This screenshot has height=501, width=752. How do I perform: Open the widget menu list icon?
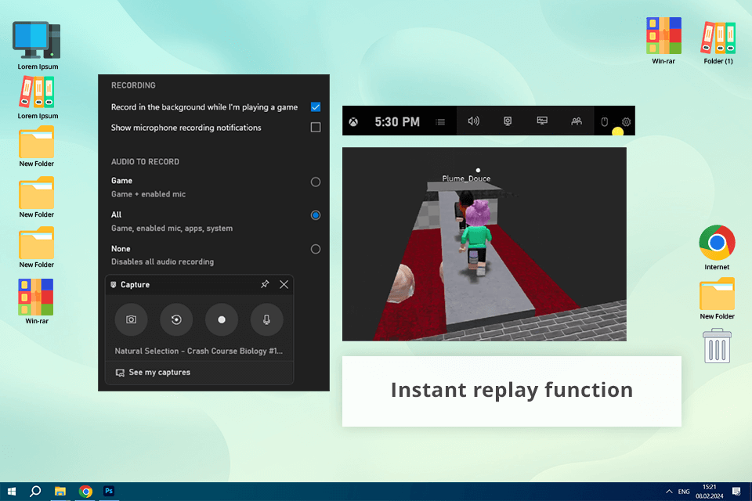(x=440, y=122)
